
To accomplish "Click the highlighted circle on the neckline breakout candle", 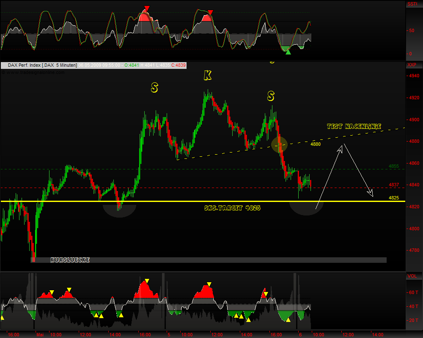I will (x=279, y=145).
